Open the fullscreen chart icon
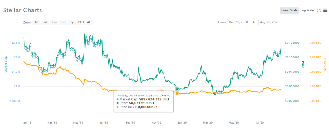329x129 pixels. click(318, 10)
